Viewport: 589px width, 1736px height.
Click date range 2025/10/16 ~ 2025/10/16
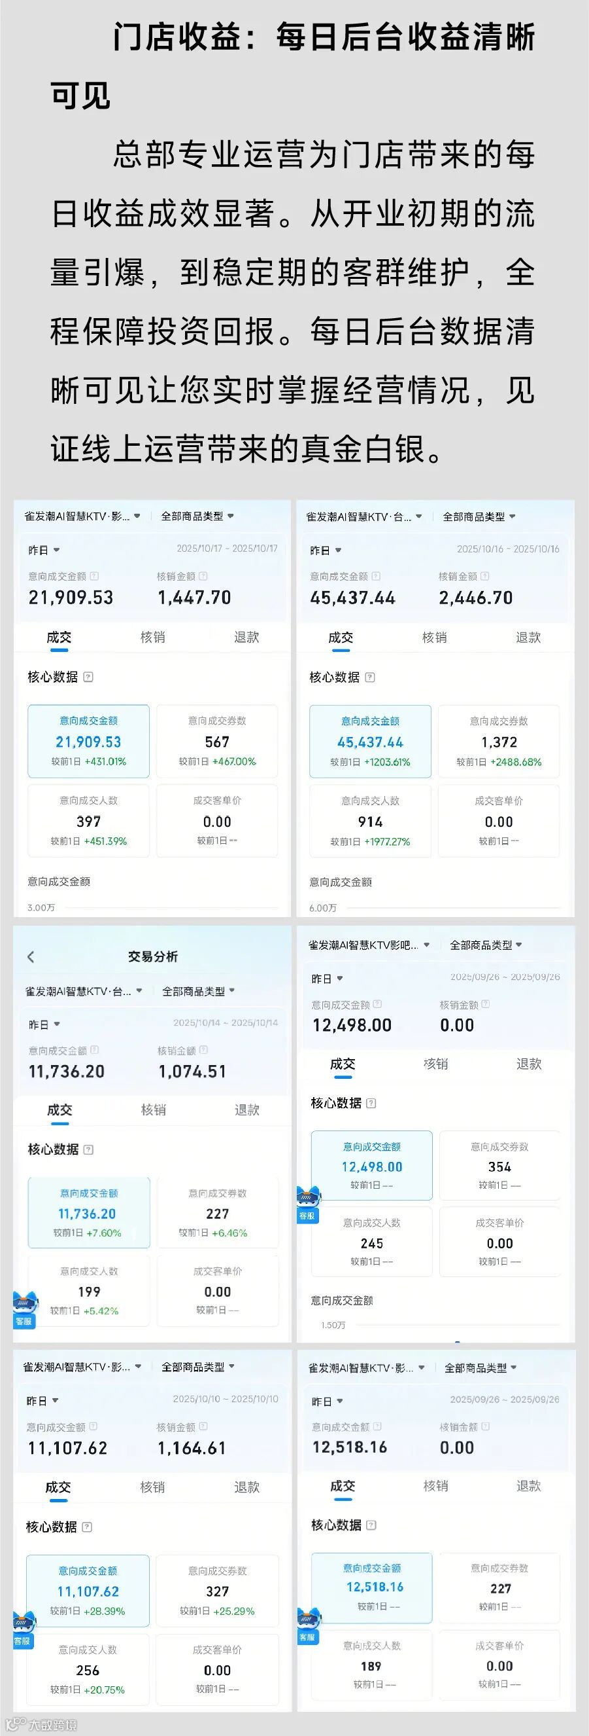pyautogui.click(x=508, y=549)
